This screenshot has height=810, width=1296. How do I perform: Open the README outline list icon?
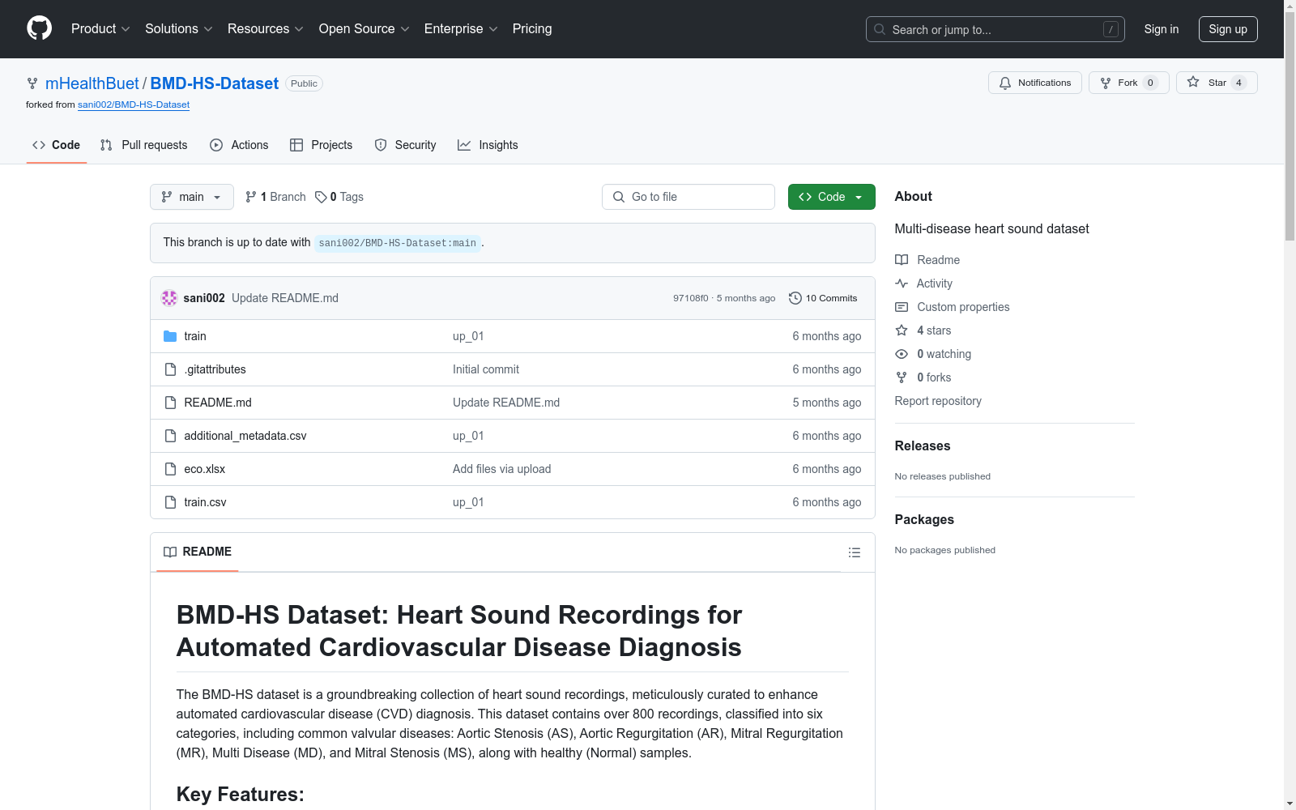(x=855, y=552)
